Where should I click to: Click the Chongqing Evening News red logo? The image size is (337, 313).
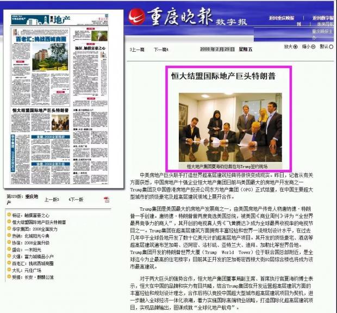[136, 16]
